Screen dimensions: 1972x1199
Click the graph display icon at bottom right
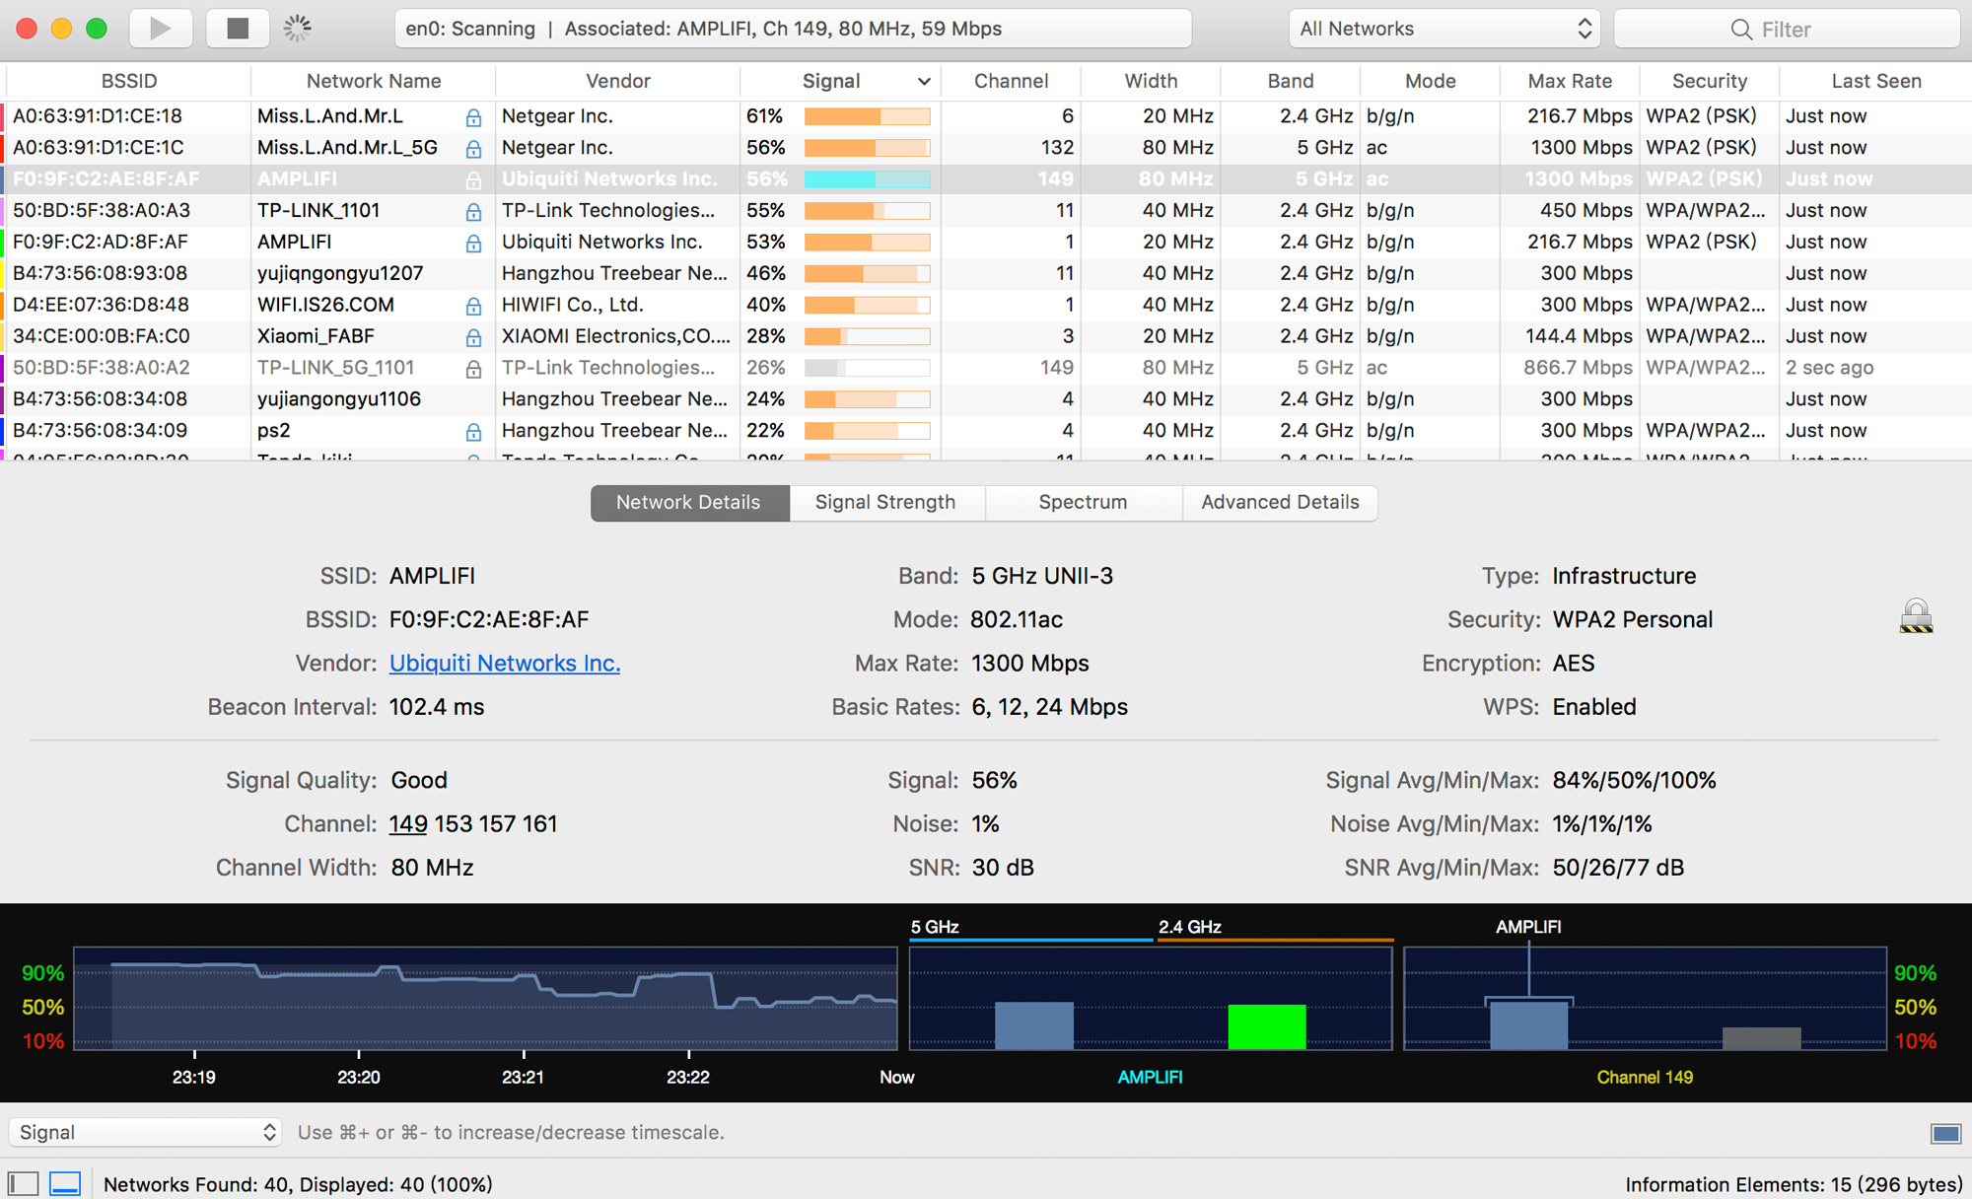(1945, 1133)
